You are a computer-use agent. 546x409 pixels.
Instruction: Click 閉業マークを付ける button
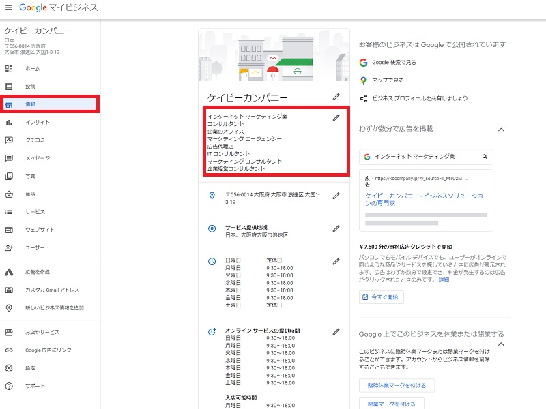(x=391, y=404)
